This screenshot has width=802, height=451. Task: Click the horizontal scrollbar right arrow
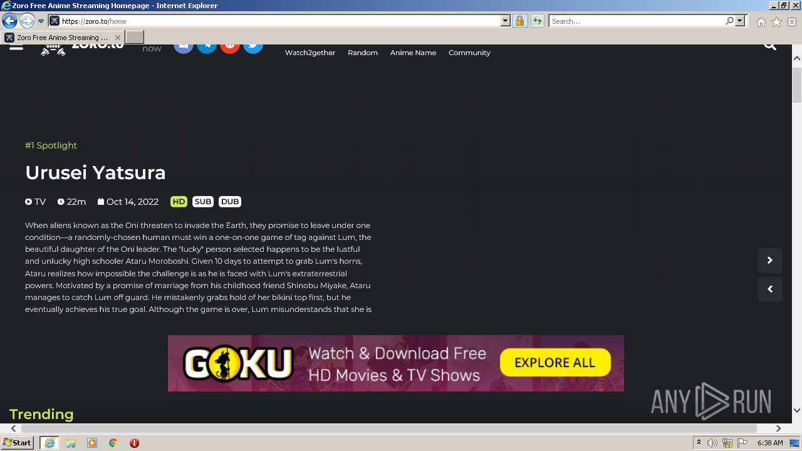778,428
